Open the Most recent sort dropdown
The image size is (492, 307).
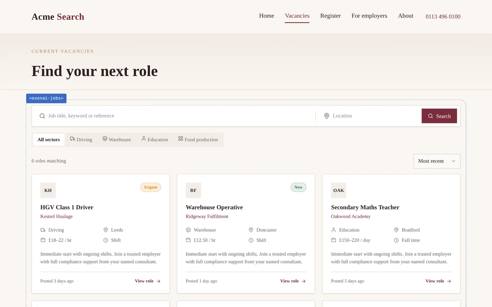coord(437,161)
